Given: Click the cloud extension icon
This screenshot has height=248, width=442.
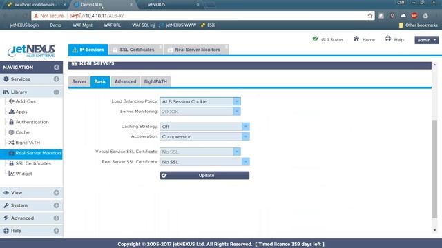Looking at the screenshot, I should [403, 16].
